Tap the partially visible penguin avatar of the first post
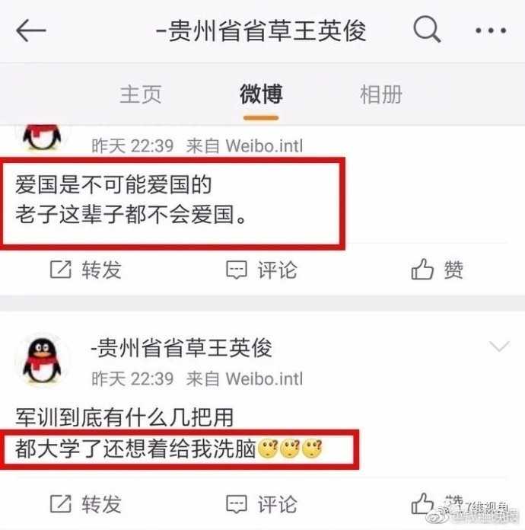Screen dimensions: 525x530 pos(42,137)
